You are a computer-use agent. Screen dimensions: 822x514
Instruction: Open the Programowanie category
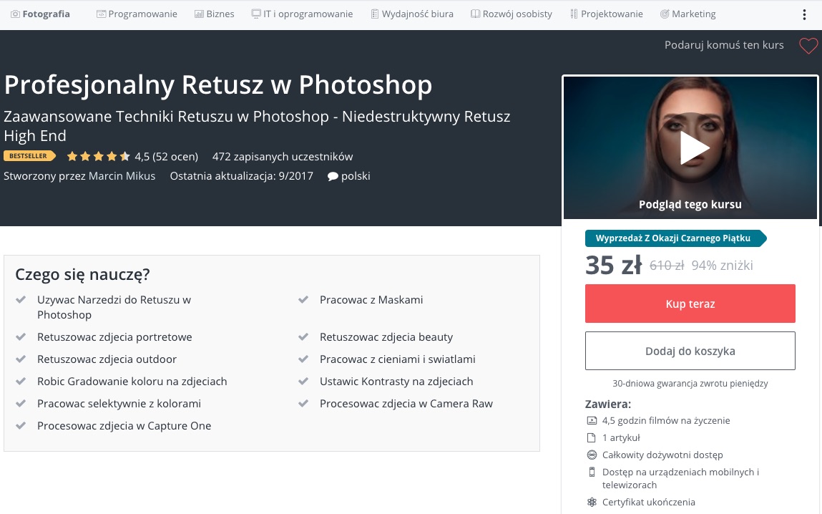click(137, 14)
